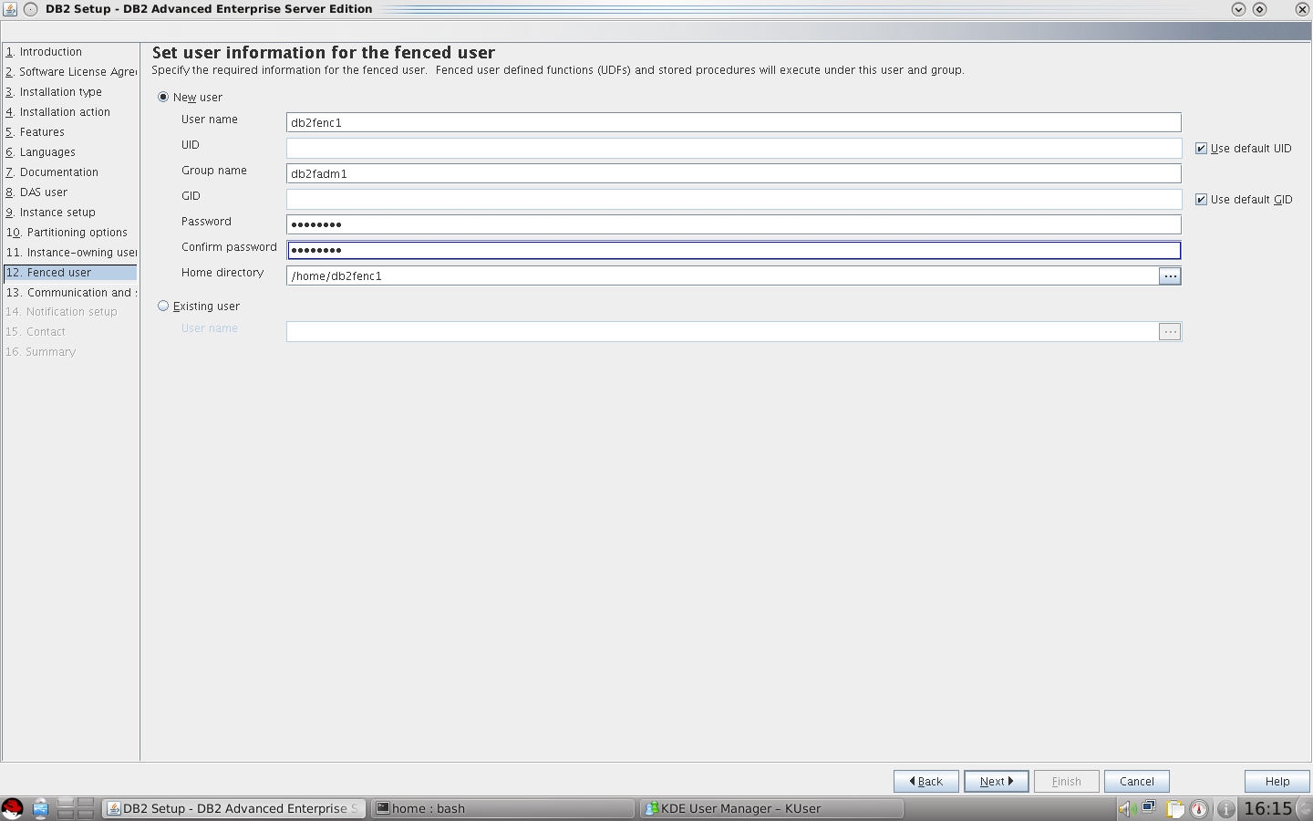Open the Help button
The image size is (1313, 821).
[1277, 781]
